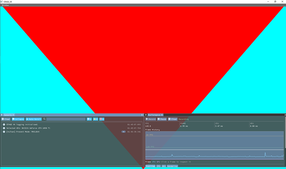The width and height of the screenshot is (286, 169).
Task: Click the FRAME time value 6.95 ms
Action: [x=184, y=126]
